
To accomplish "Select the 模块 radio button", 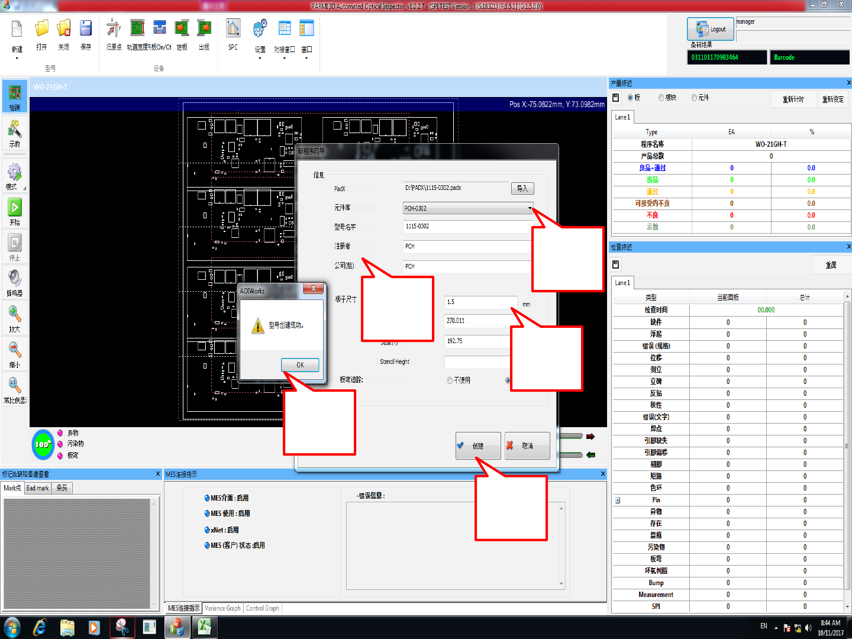I will pos(661,98).
